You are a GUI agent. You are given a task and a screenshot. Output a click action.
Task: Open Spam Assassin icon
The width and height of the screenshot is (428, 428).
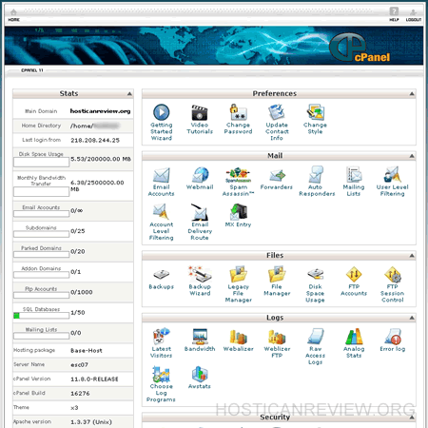pos(238,175)
